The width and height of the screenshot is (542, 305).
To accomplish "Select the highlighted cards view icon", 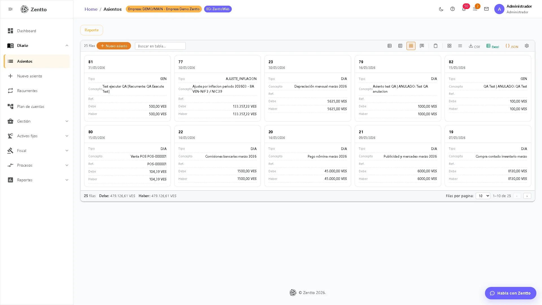I will pos(411,46).
